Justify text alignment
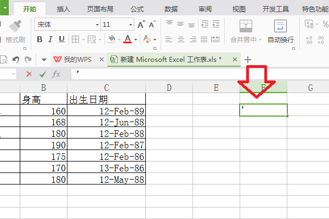The height and width of the screenshot is (219, 329). (204, 39)
